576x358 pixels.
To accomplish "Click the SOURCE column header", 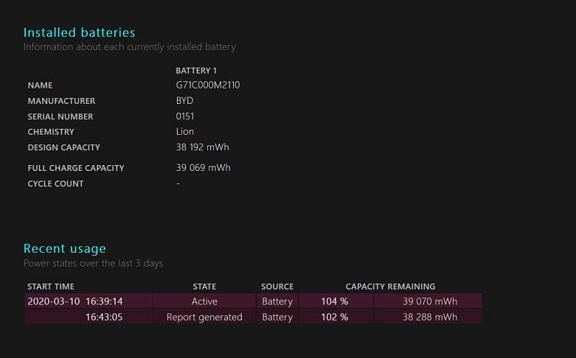I will click(277, 287).
